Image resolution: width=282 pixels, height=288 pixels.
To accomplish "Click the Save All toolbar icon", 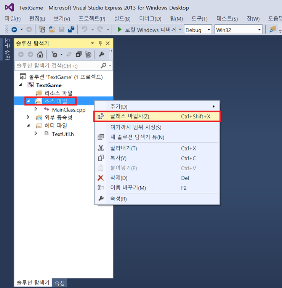I will (x=71, y=30).
